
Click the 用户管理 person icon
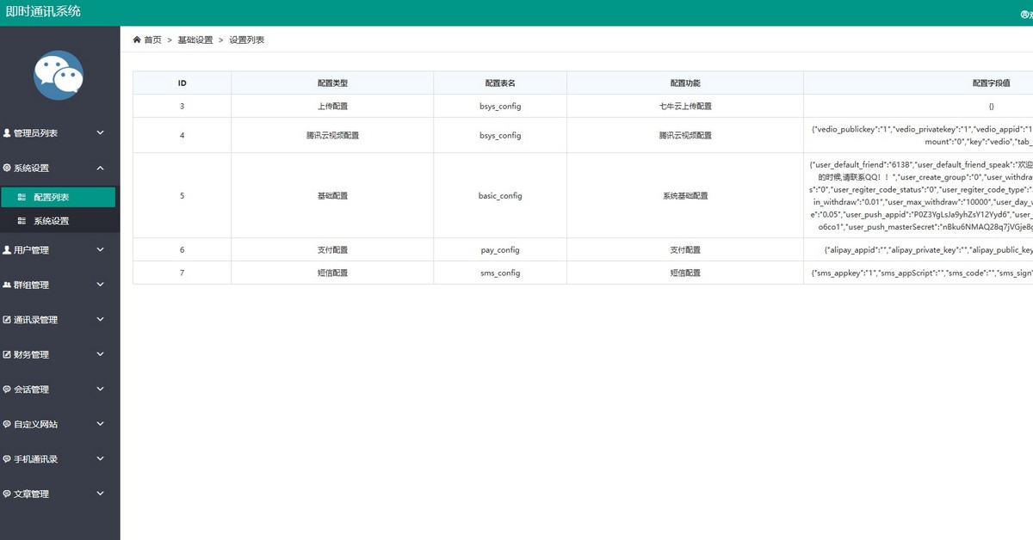point(7,250)
